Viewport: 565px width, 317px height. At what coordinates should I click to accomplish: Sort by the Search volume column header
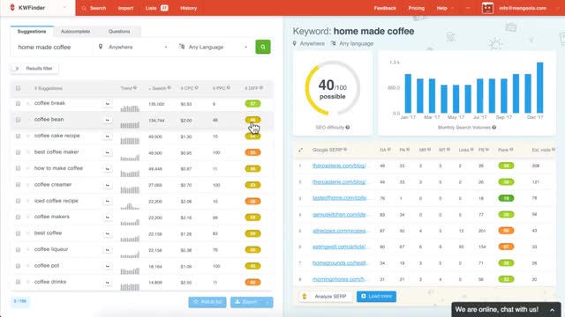point(159,88)
